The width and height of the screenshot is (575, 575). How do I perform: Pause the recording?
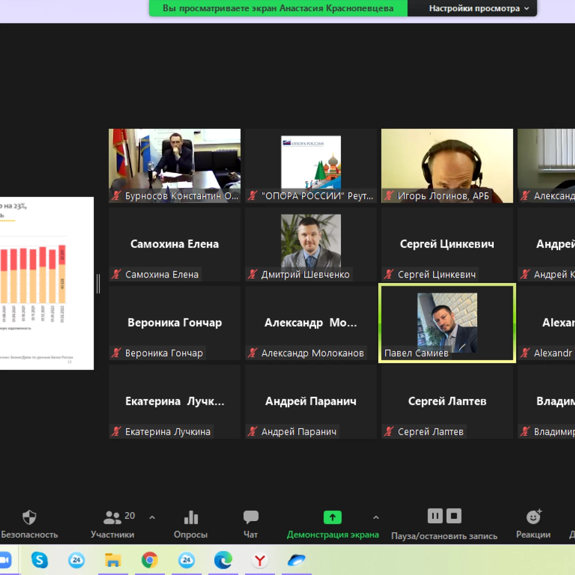[x=435, y=516]
